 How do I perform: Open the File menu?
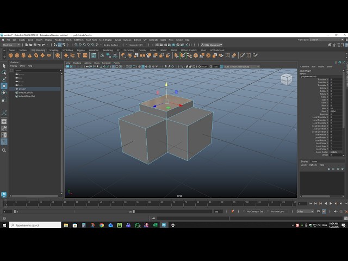tap(8, 40)
